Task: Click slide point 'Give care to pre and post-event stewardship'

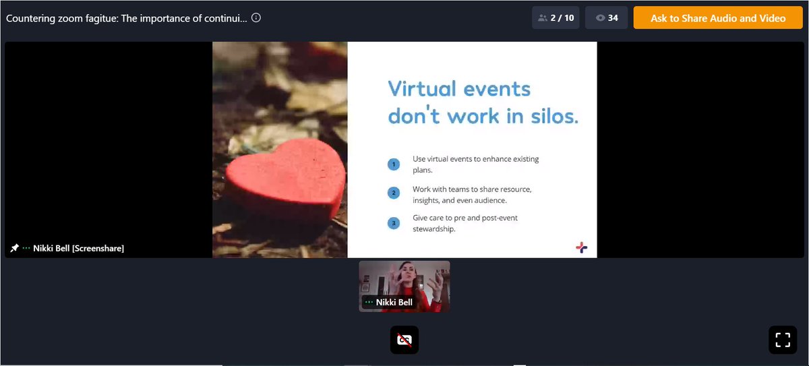Action: pos(465,223)
